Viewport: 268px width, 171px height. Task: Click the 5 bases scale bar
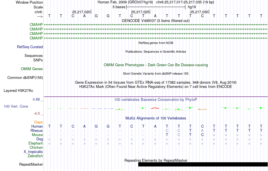[156, 7]
